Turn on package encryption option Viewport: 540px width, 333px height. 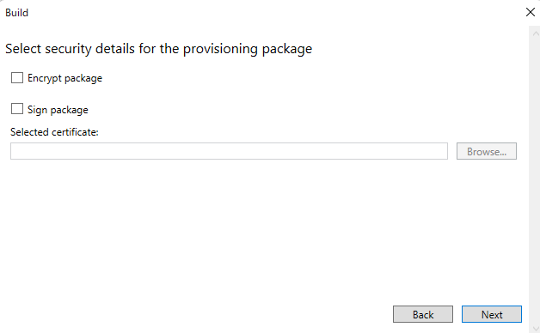pyautogui.click(x=17, y=77)
